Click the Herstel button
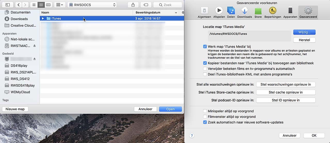The image size is (330, 143). pyautogui.click(x=304, y=40)
